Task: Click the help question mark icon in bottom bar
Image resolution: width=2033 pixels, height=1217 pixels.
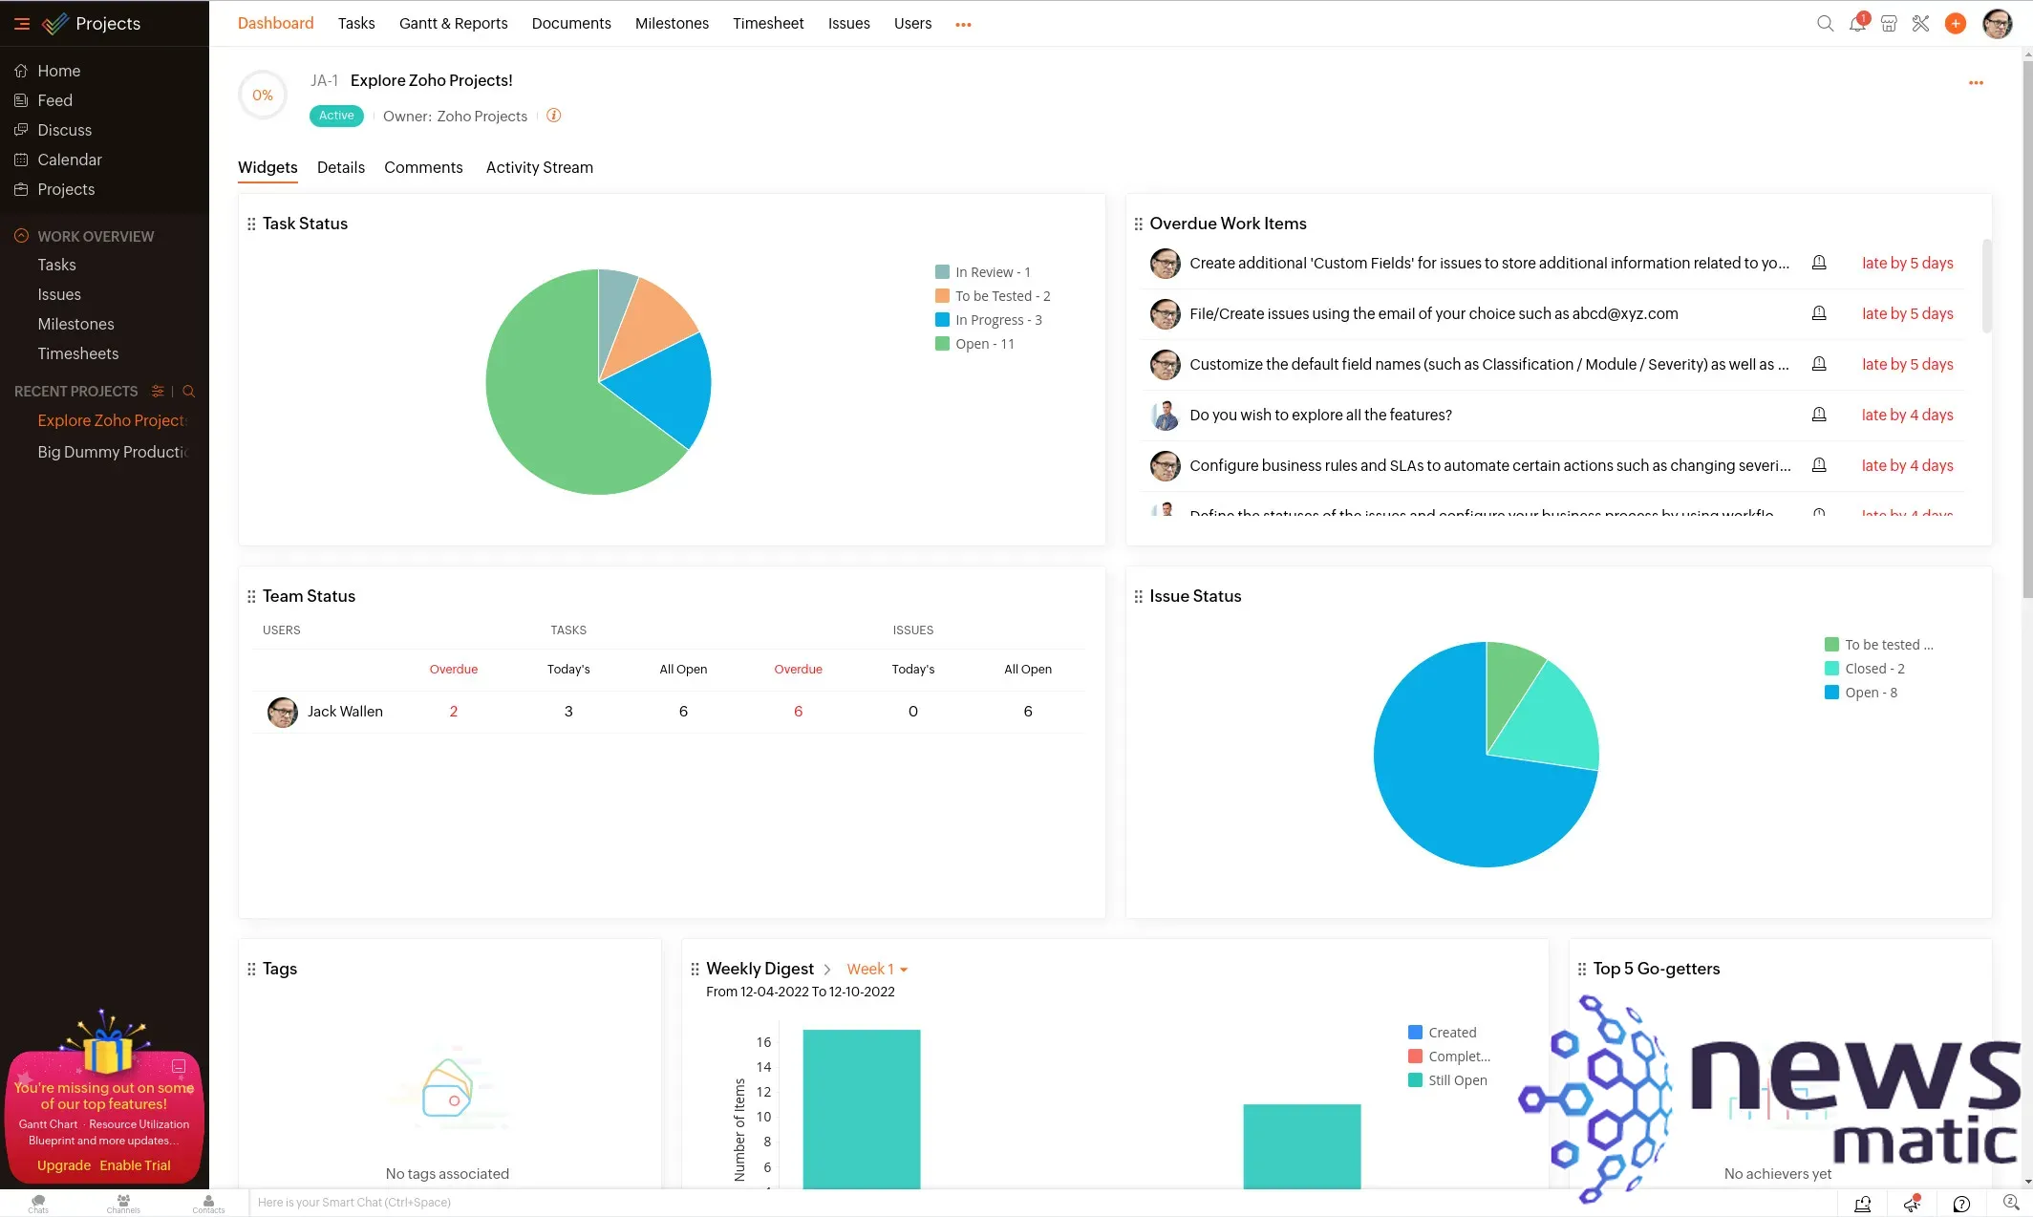Action: (x=1961, y=1204)
